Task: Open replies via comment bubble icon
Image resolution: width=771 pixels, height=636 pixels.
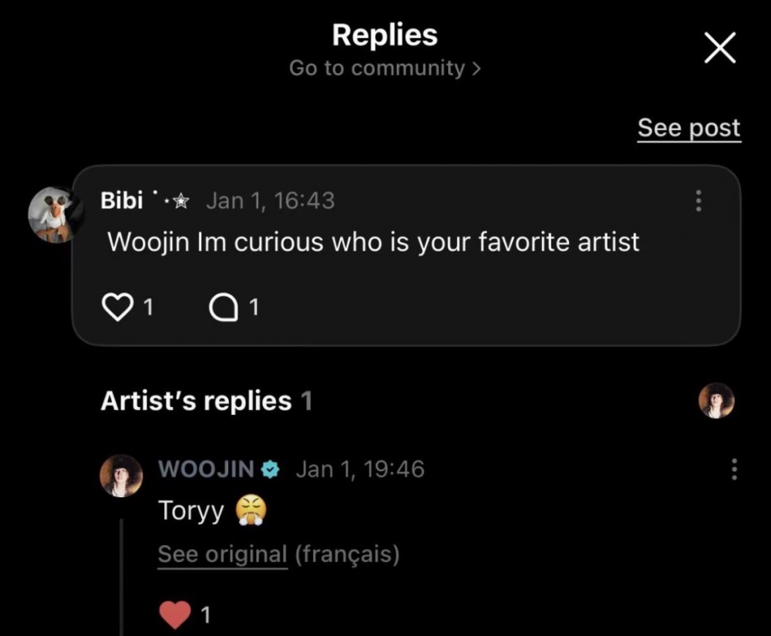Action: (x=223, y=308)
